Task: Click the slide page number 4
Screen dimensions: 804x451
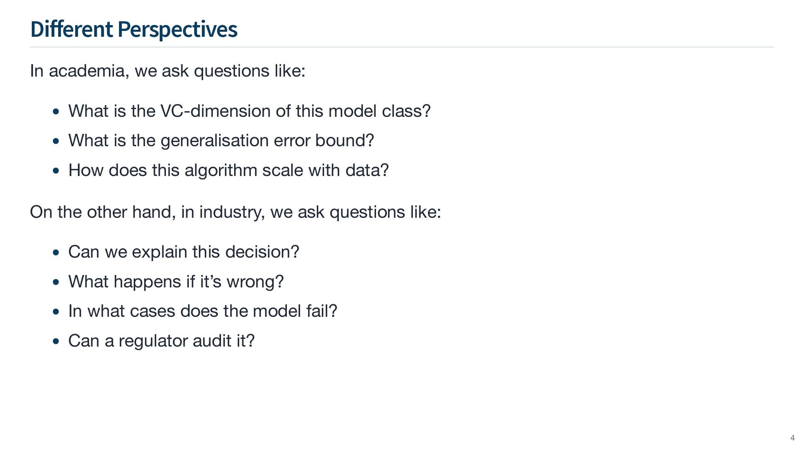Action: pyautogui.click(x=792, y=438)
